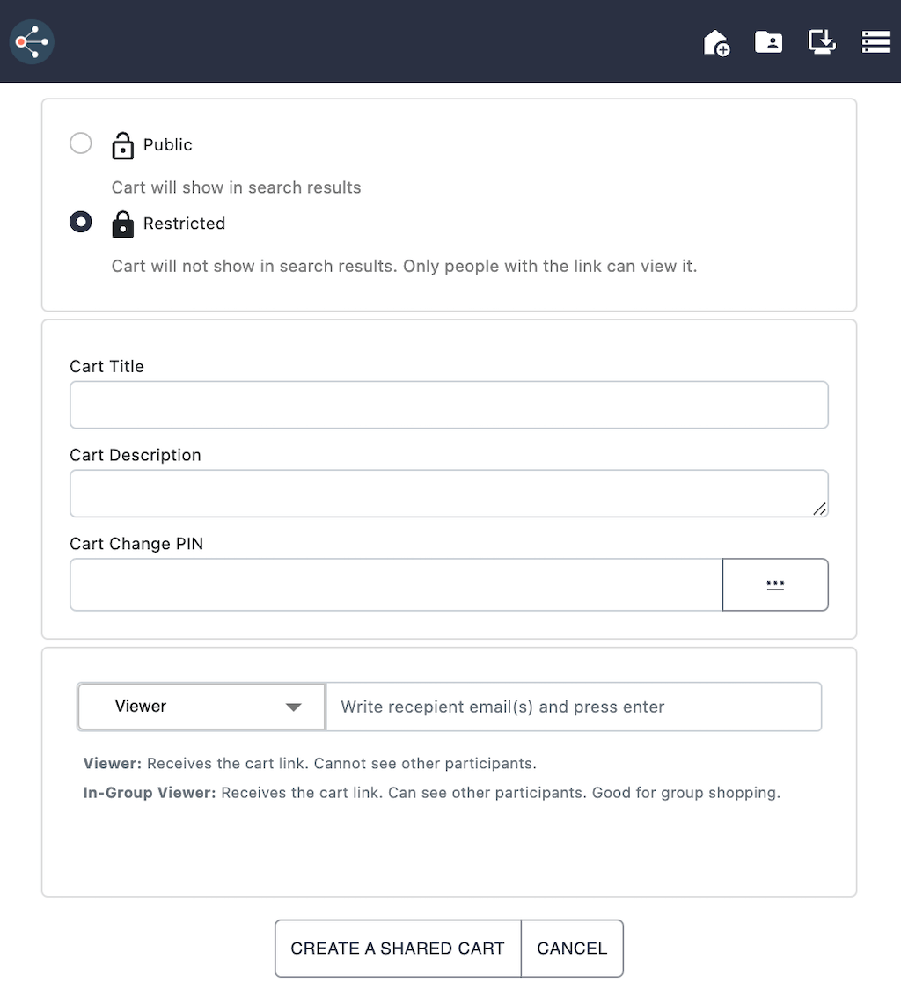Select the Public radio button
This screenshot has height=997, width=901.
(x=81, y=143)
